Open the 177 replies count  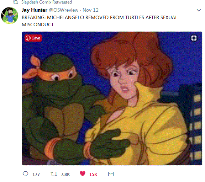(36, 175)
